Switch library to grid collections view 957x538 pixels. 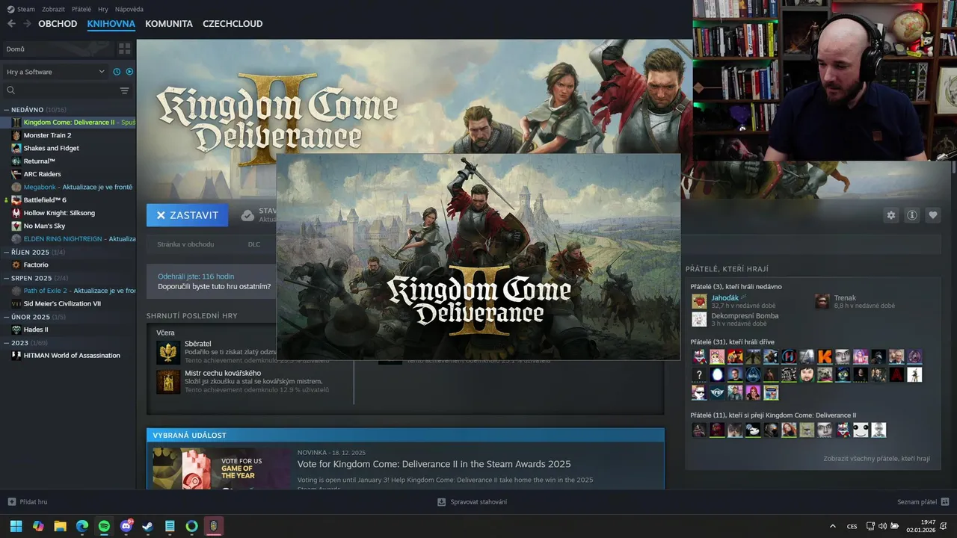[124, 49]
